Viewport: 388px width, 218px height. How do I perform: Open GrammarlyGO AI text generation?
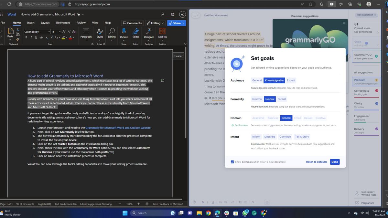coord(366,56)
